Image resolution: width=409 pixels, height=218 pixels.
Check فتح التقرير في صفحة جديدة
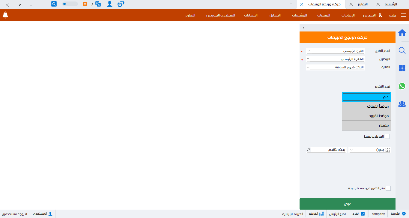(388, 188)
